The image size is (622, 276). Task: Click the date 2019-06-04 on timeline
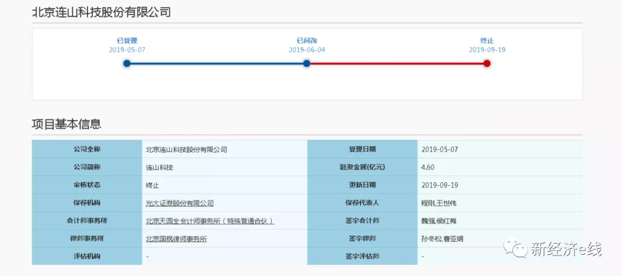[x=306, y=50]
